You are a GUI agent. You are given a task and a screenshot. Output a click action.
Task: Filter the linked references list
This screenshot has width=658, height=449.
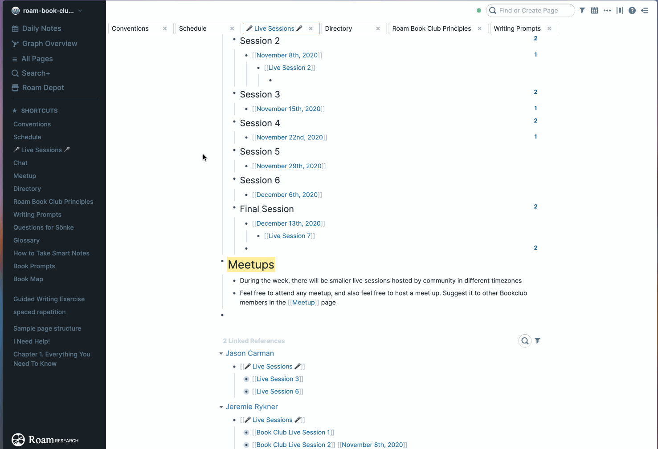click(538, 340)
